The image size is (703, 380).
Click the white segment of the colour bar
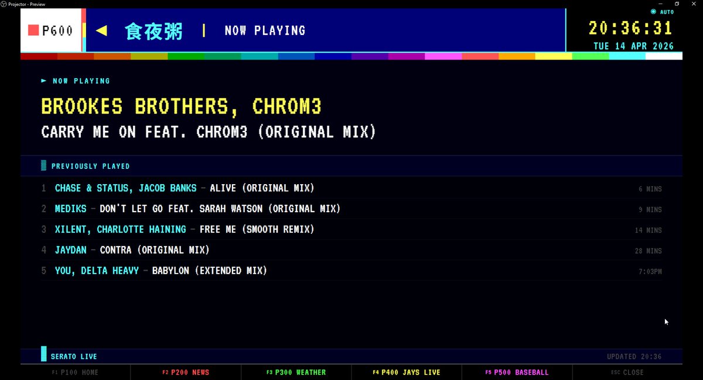(x=664, y=56)
